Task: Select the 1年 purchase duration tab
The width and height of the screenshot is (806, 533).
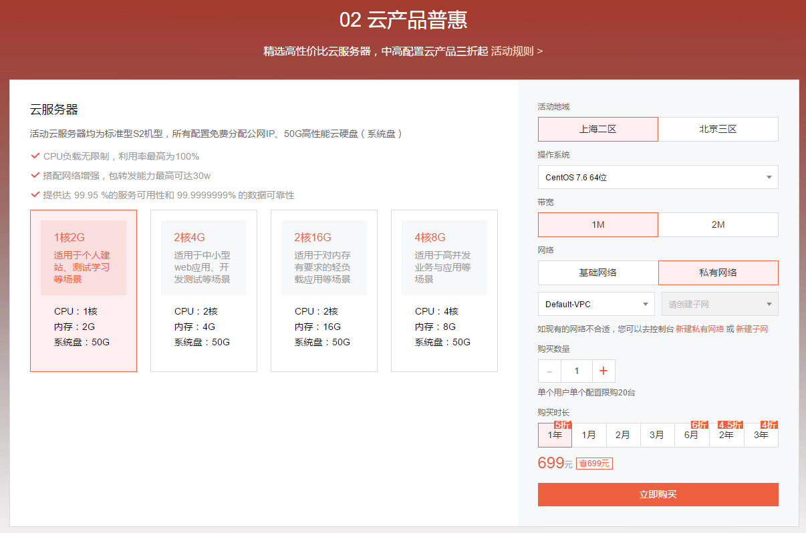Action: [555, 435]
